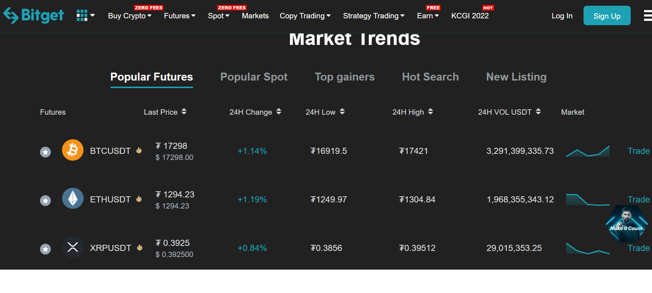Open the Markets menu item
The image size is (652, 293).
255,16
